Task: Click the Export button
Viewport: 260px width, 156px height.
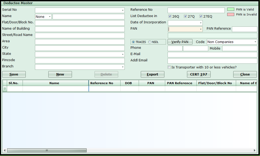Action: (153, 74)
